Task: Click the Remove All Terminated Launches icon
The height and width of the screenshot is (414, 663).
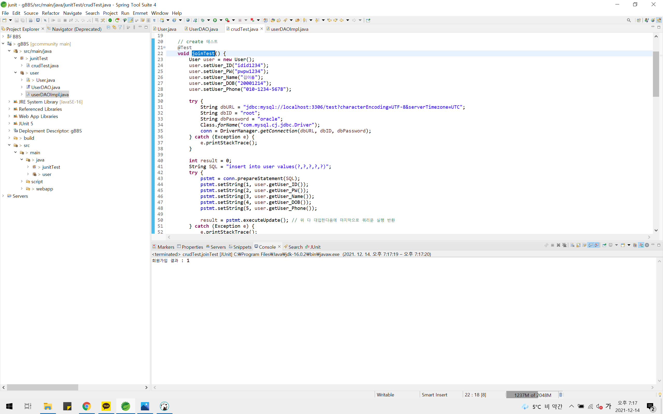Action: [x=564, y=245]
